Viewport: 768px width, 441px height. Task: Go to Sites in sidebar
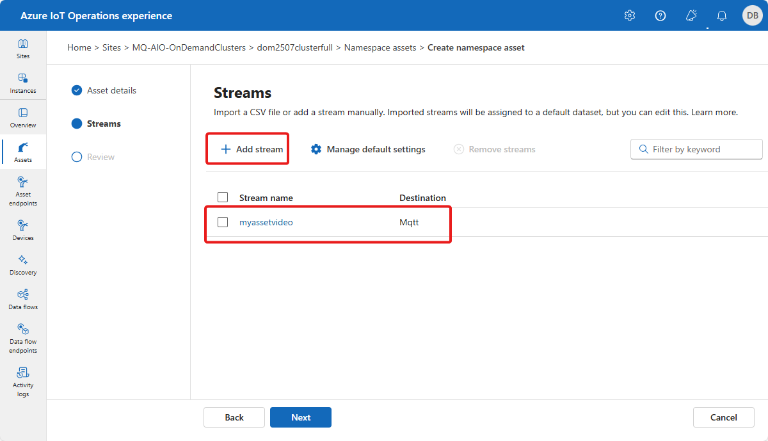tap(23, 48)
